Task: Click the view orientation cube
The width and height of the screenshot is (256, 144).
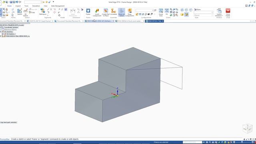Action: (x=248, y=129)
